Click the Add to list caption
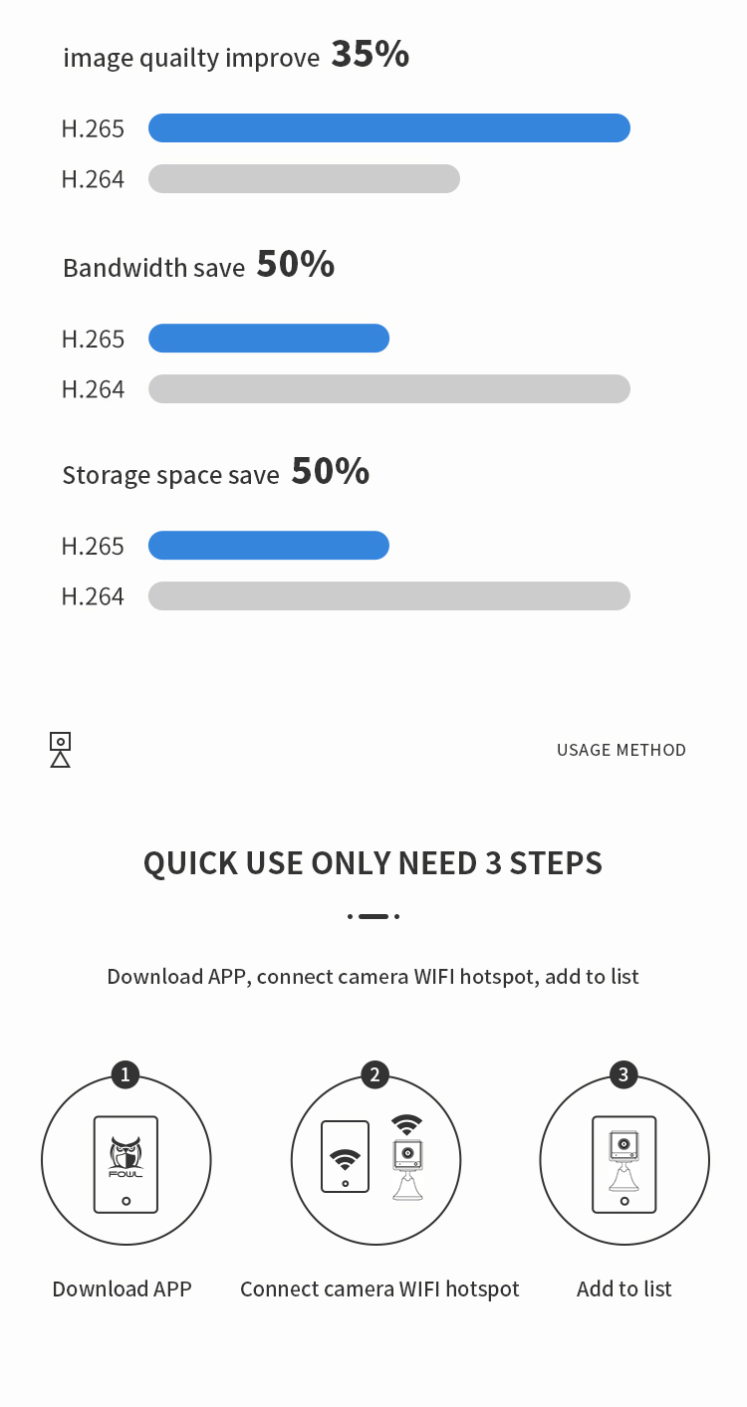Viewport: 747px width, 1407px height. coord(624,1289)
